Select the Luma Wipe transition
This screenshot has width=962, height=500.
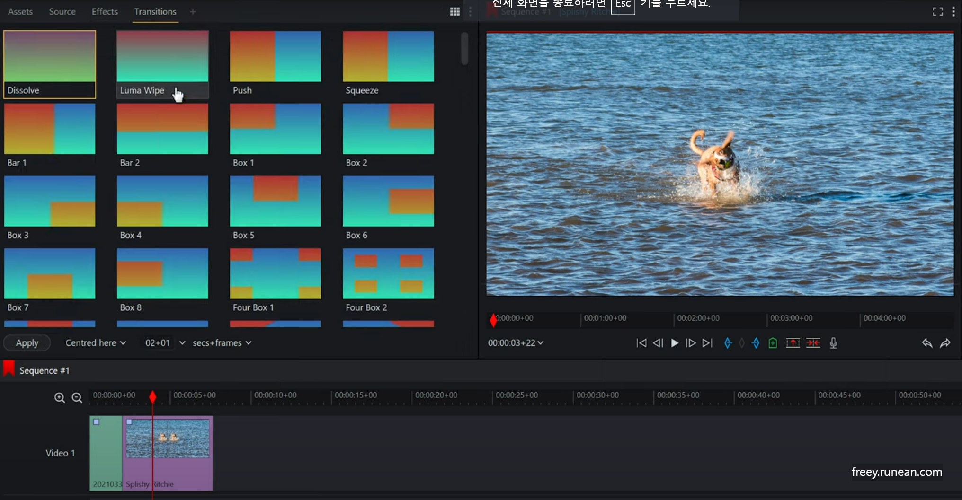[x=162, y=64]
